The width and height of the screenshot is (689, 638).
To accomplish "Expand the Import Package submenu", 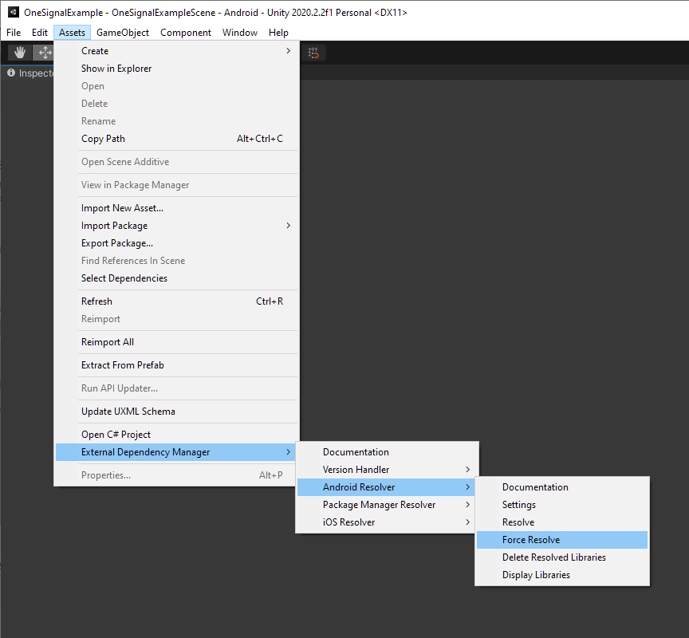I will [177, 226].
